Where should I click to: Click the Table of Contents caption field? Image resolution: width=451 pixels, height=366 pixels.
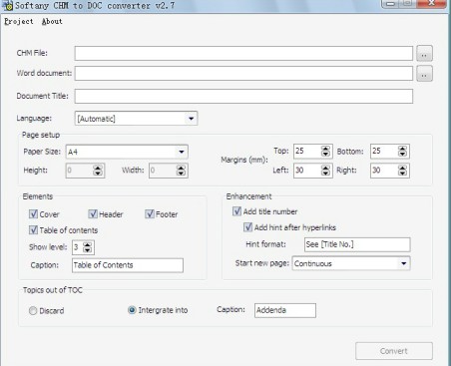click(128, 265)
